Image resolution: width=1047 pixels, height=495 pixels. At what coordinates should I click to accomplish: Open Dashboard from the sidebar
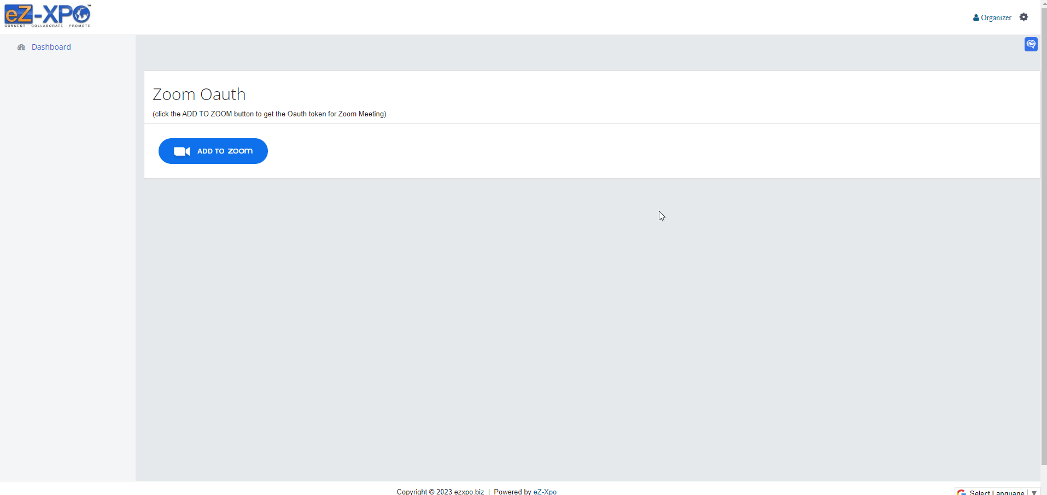point(51,47)
